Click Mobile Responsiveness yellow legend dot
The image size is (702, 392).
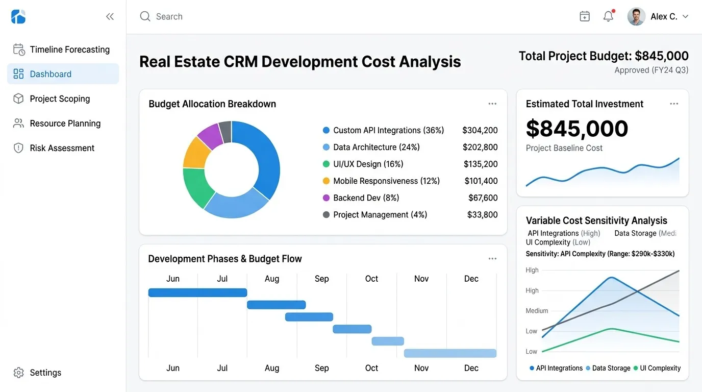tap(327, 181)
